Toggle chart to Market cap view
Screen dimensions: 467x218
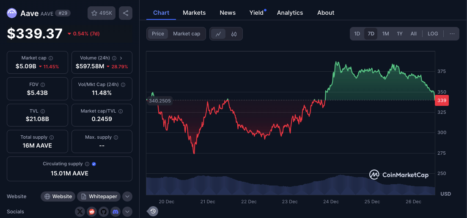click(187, 34)
